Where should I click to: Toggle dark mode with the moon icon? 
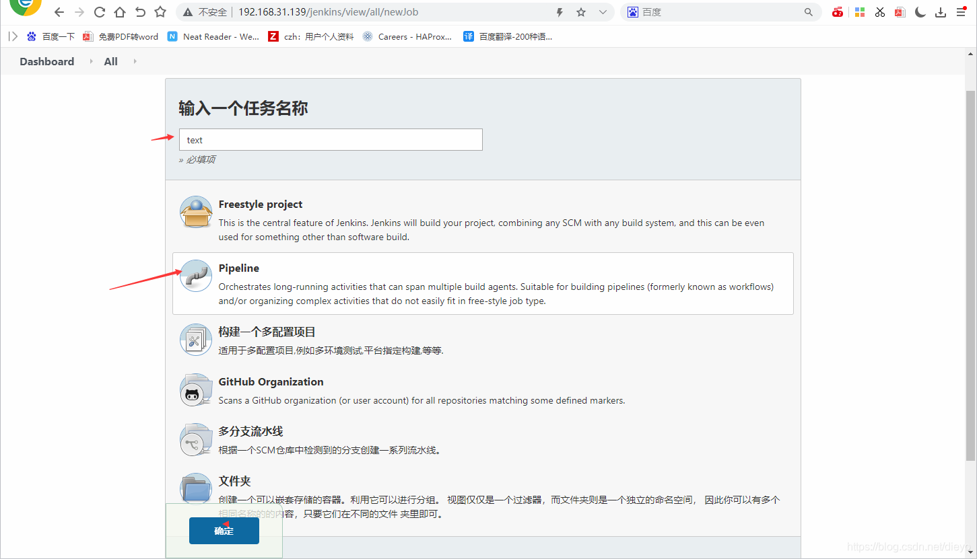[920, 11]
